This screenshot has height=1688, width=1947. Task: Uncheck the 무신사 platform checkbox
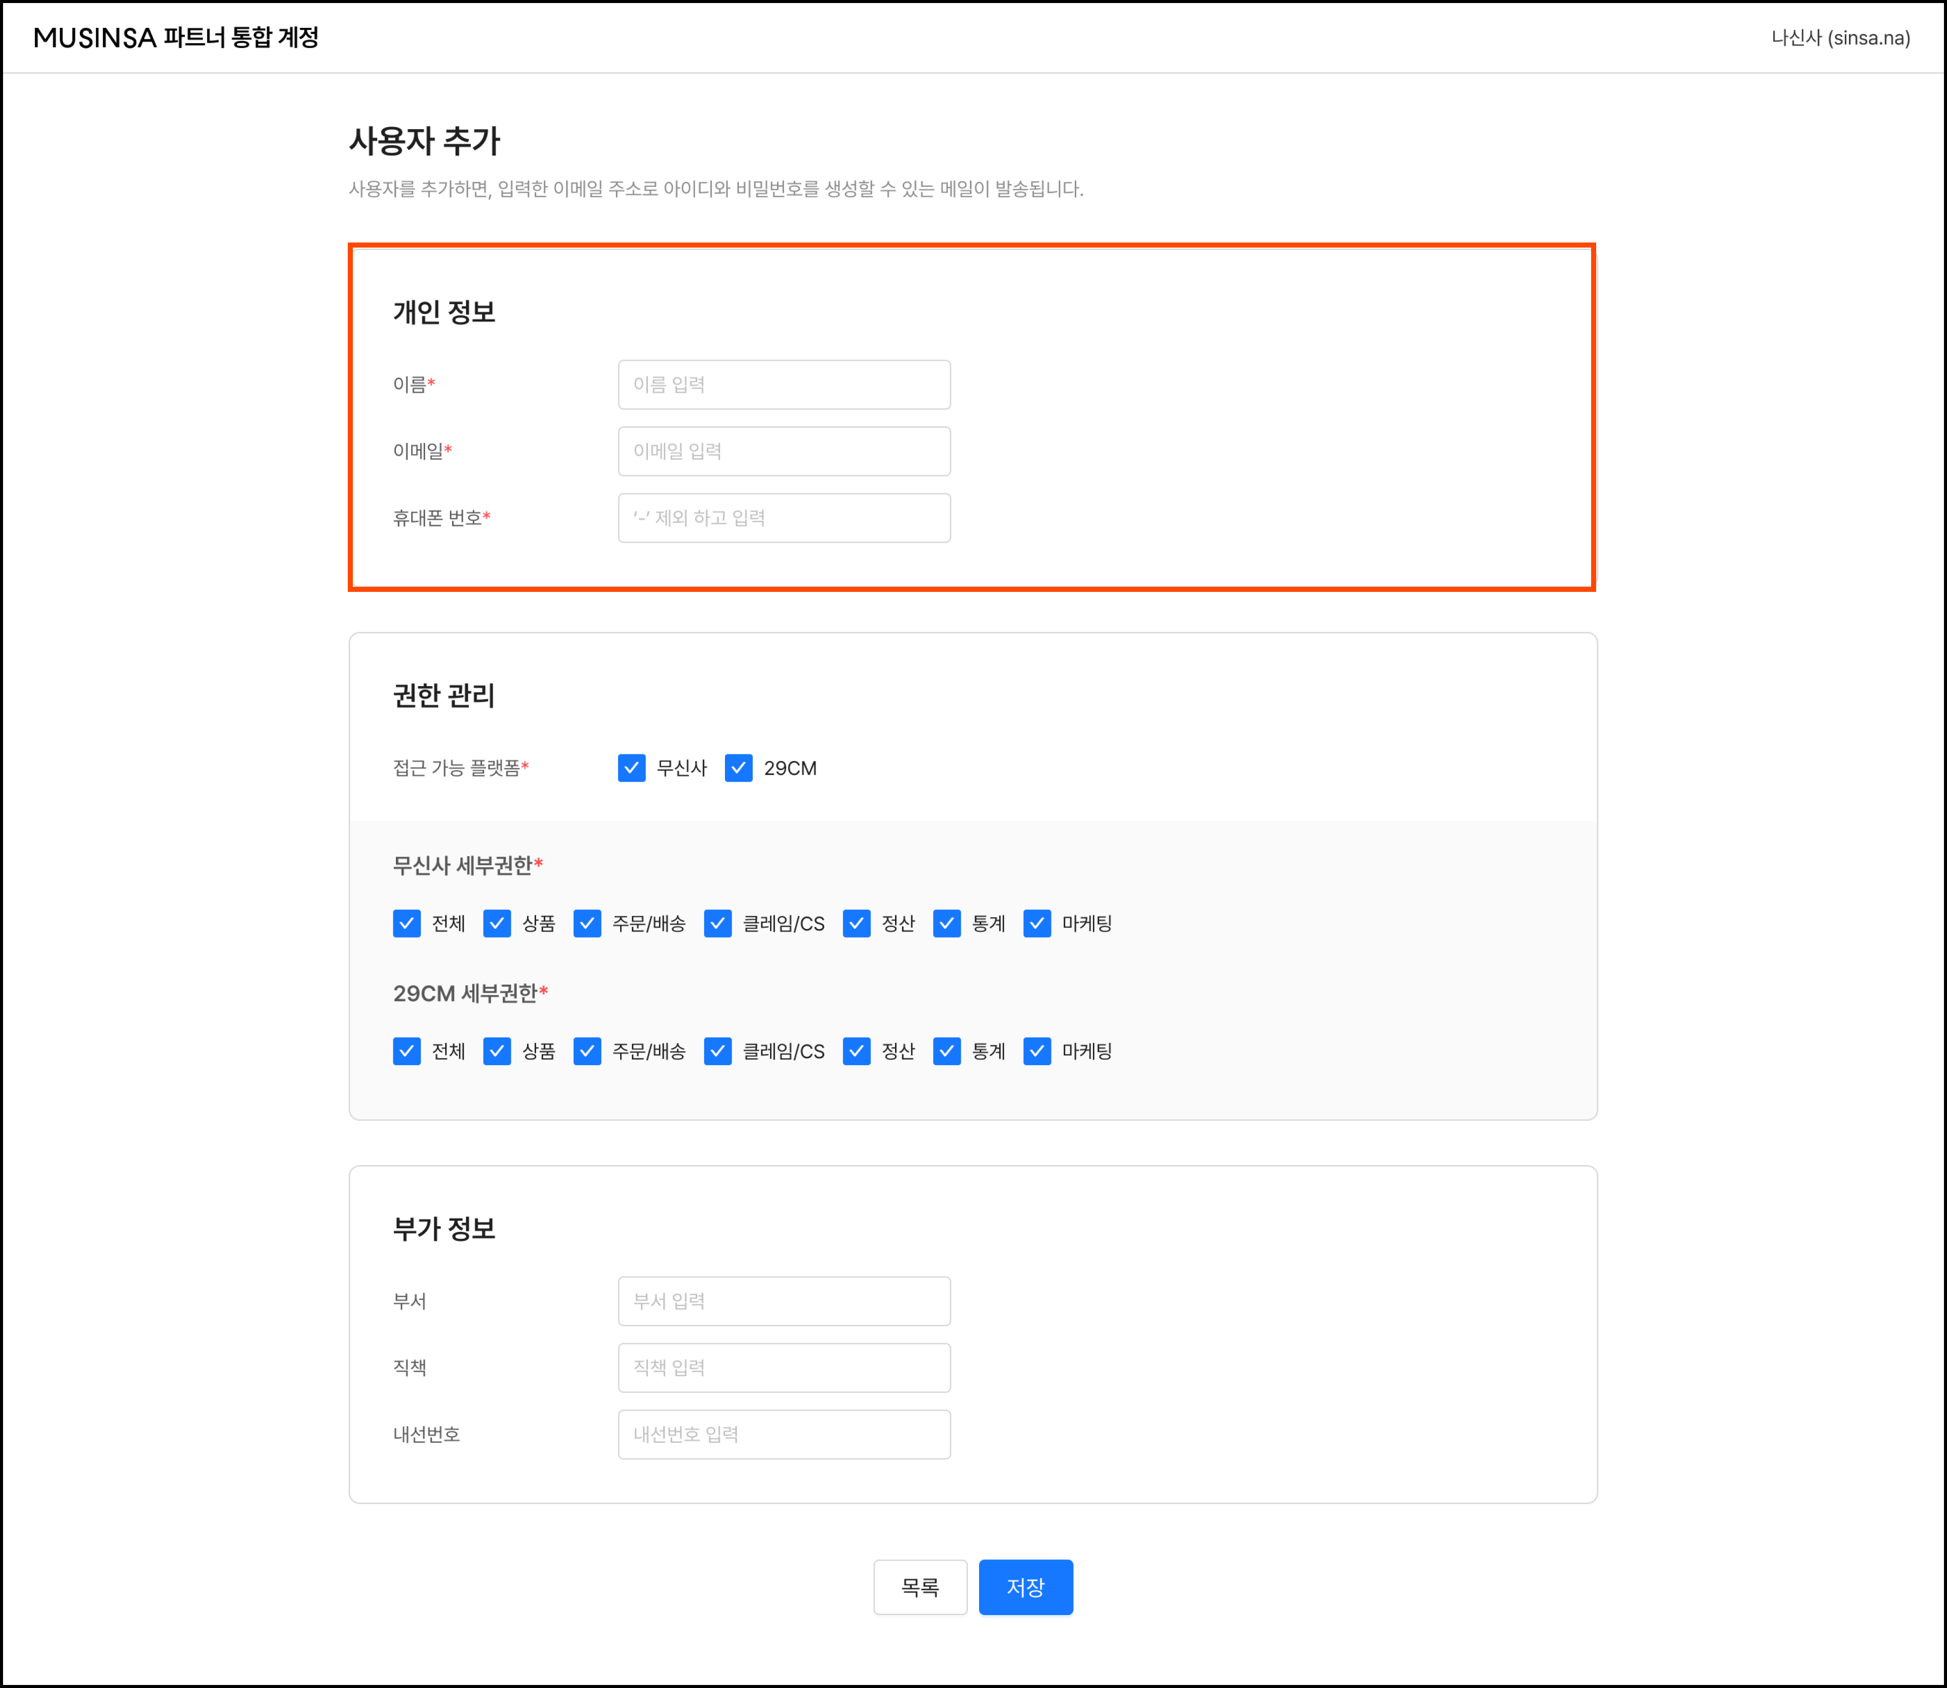(631, 768)
